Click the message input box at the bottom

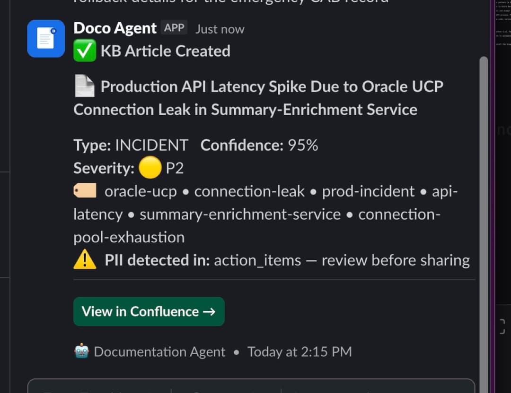pyautogui.click(x=251, y=386)
